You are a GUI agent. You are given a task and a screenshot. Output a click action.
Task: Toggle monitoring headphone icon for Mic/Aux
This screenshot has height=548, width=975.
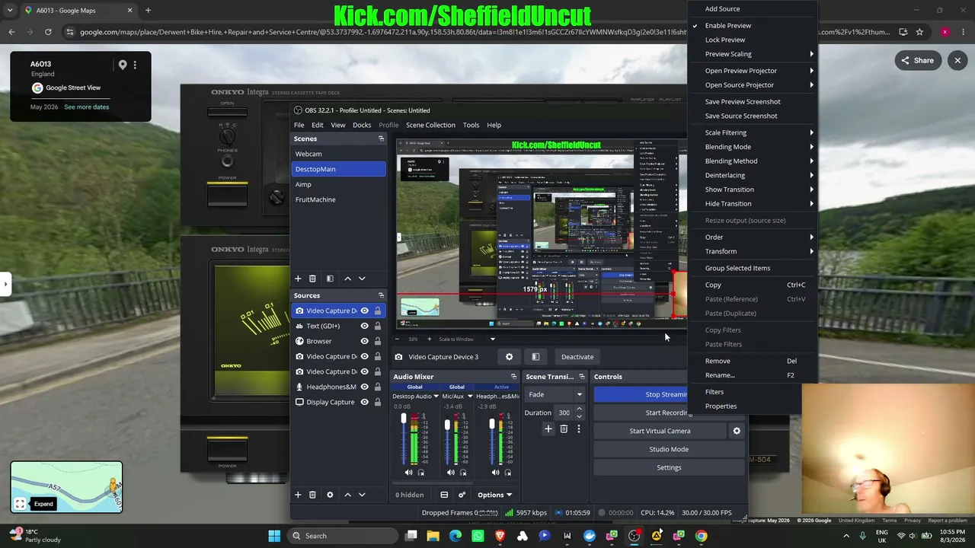pyautogui.click(x=463, y=473)
